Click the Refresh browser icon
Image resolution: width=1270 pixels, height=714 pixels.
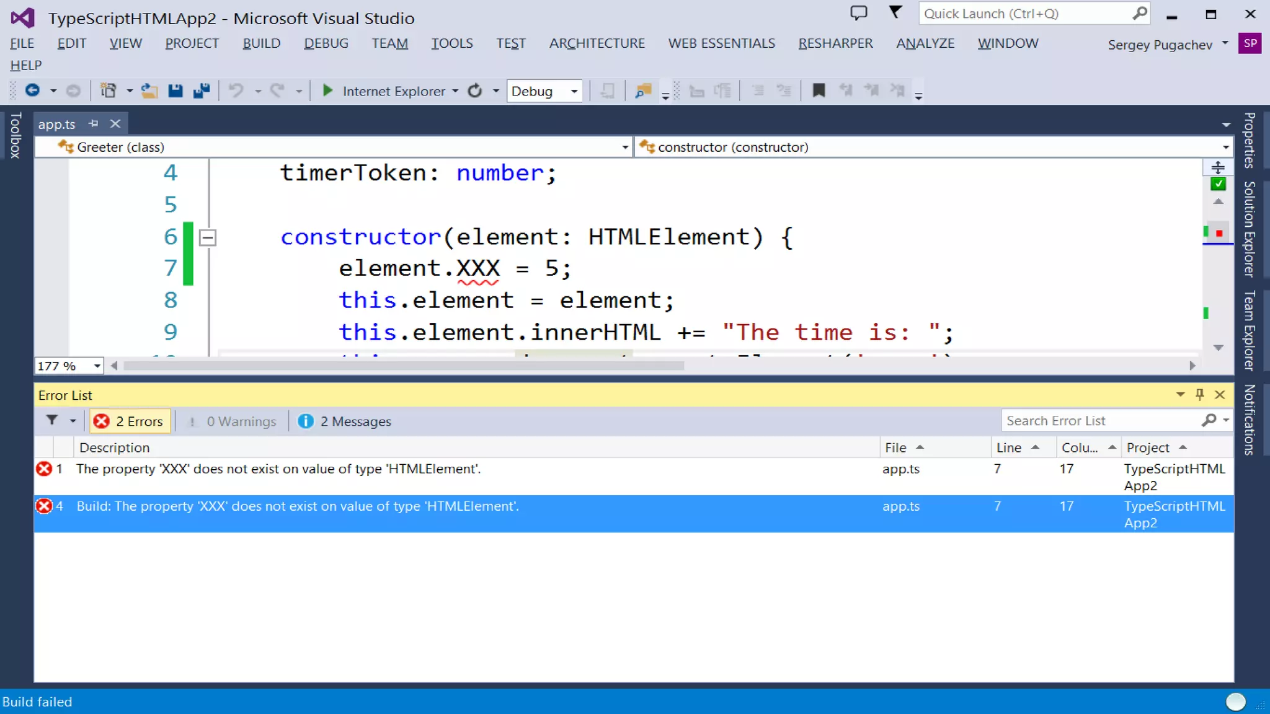tap(475, 91)
